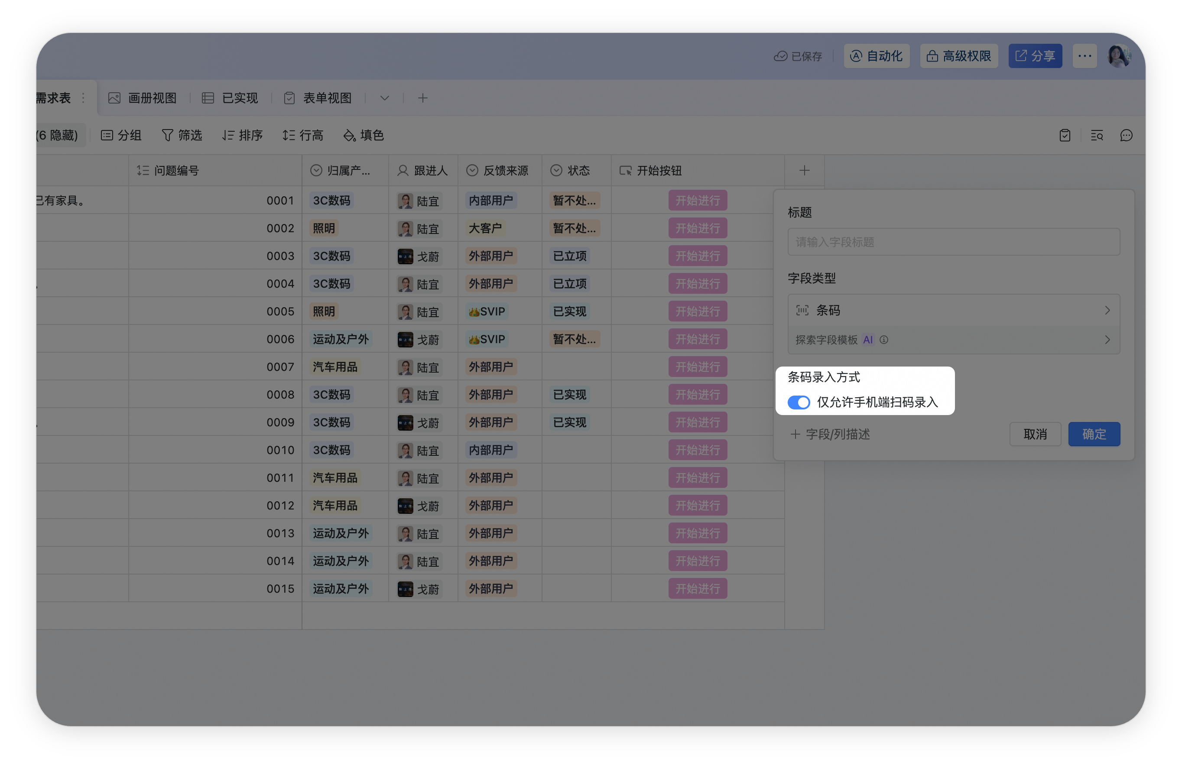Open the comments speech bubble icon

[x=1126, y=135]
